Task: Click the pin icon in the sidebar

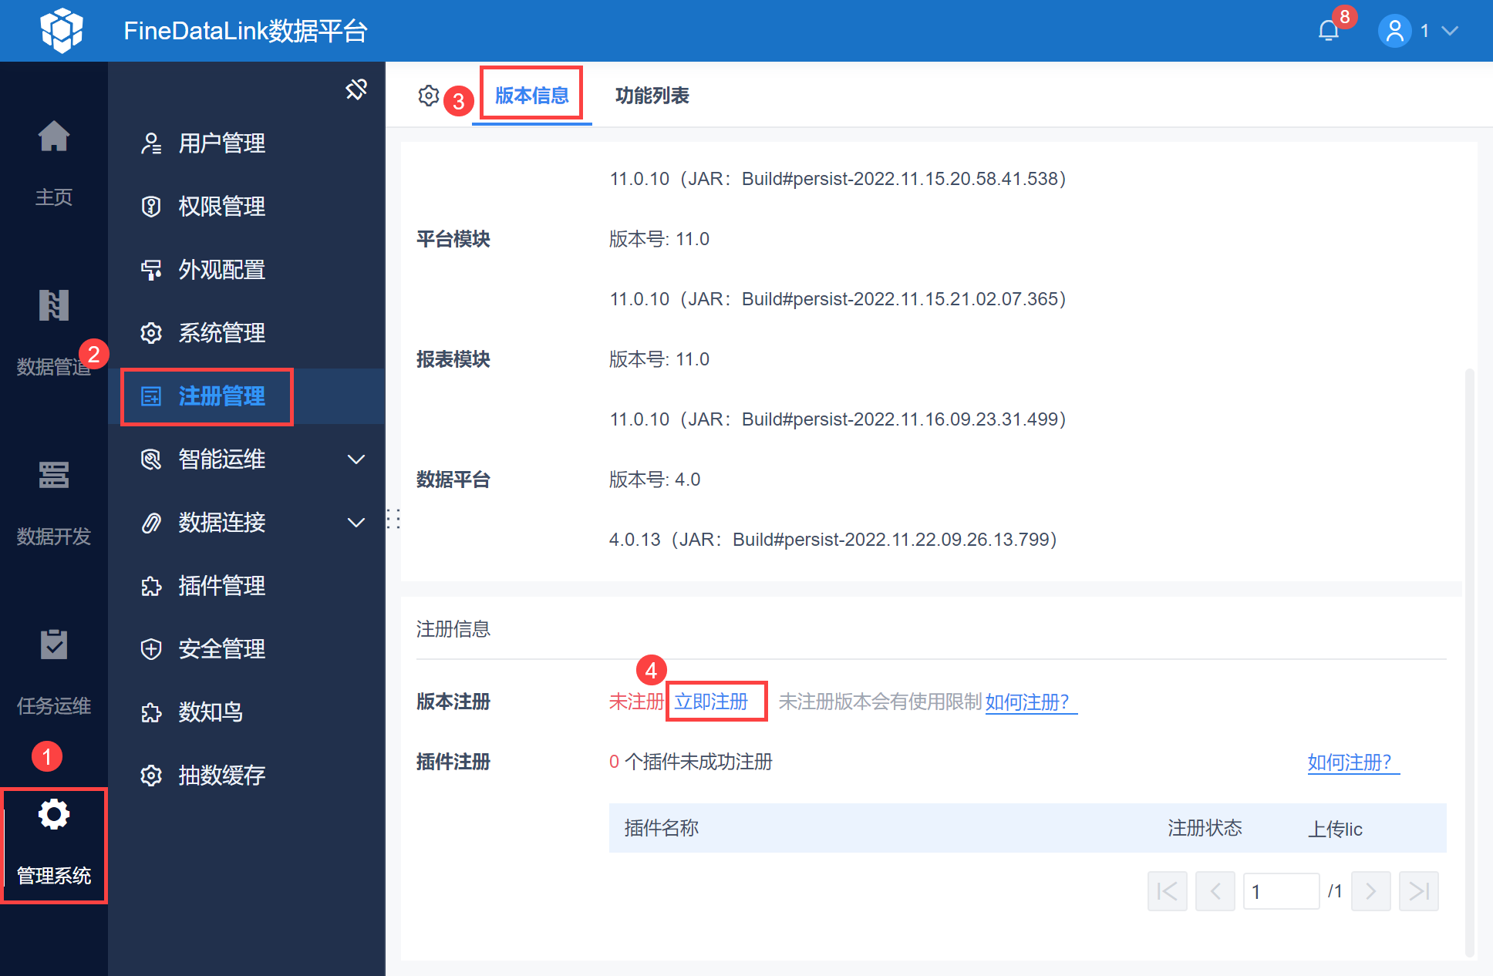Action: 356,89
